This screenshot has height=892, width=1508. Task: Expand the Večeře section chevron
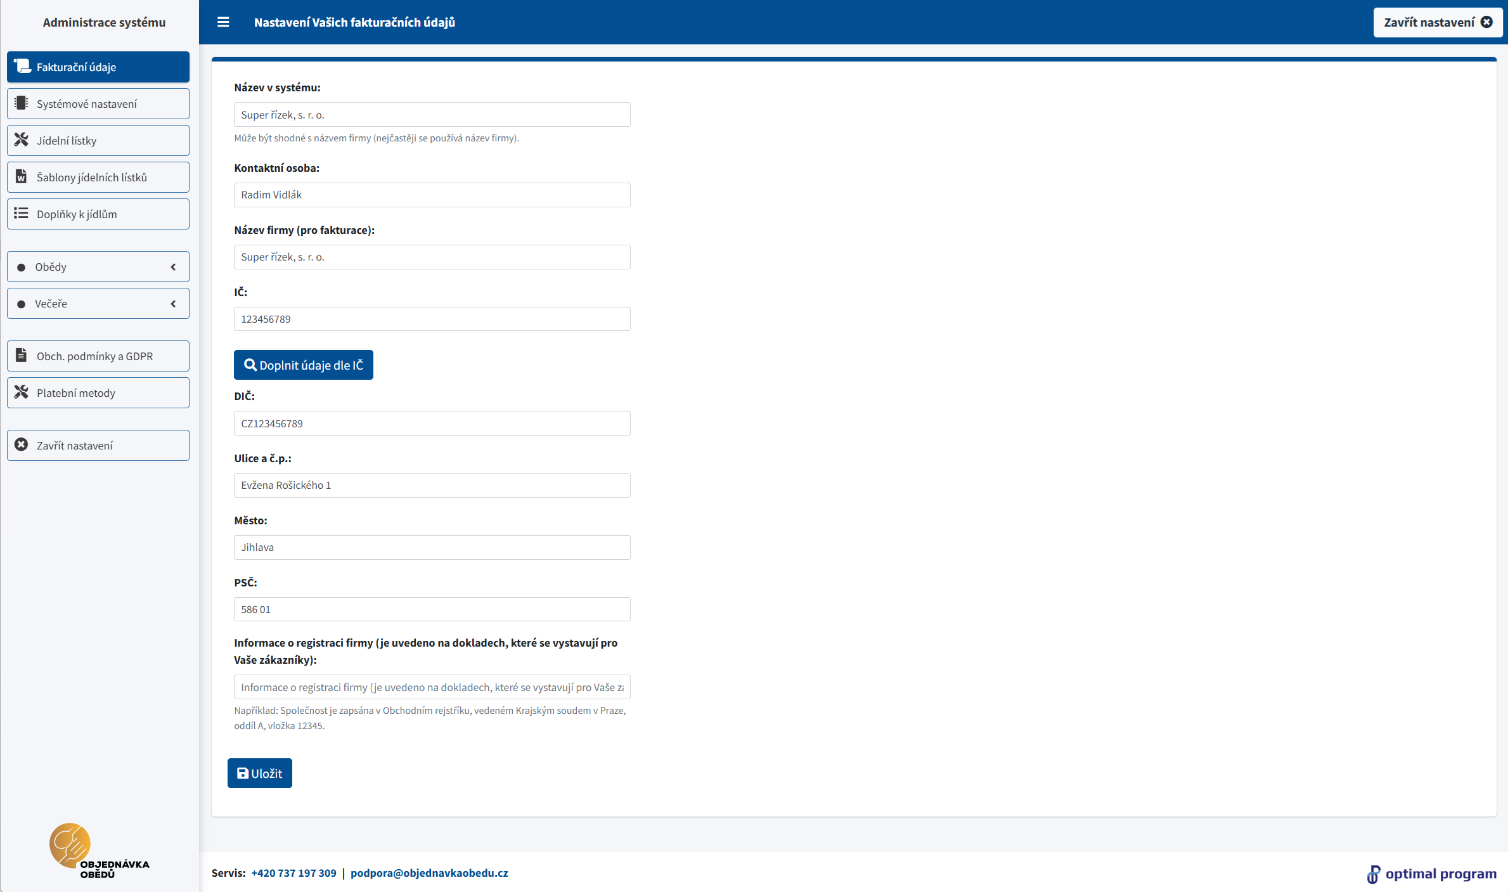pyautogui.click(x=173, y=304)
